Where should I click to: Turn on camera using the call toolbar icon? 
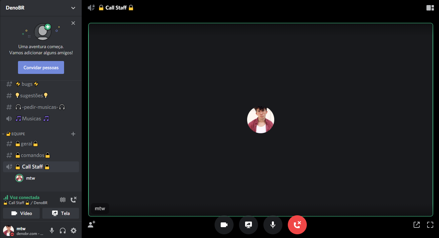tap(224, 225)
